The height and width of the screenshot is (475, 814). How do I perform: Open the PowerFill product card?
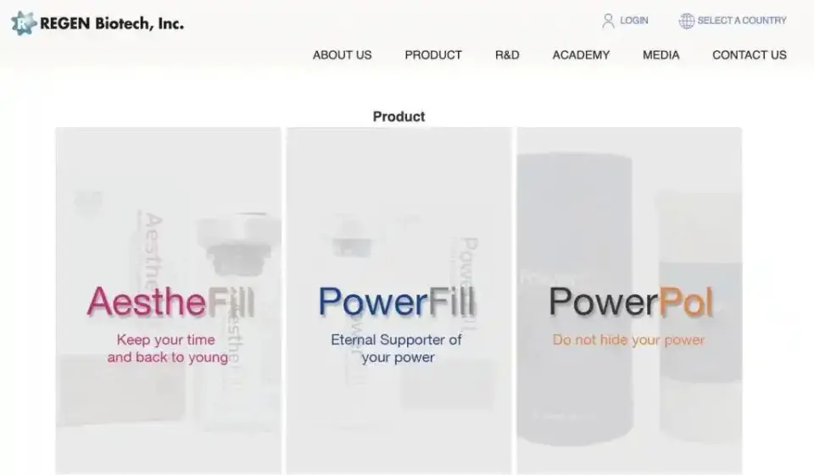pos(399,301)
